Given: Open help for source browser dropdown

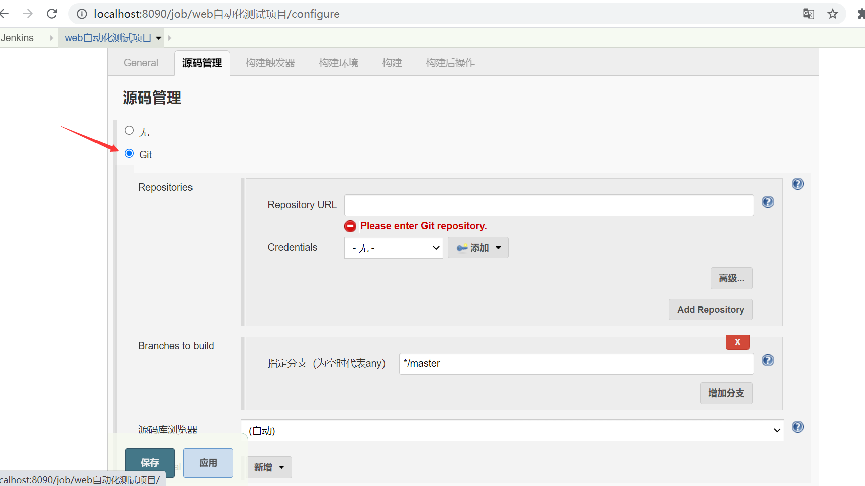Looking at the screenshot, I should pyautogui.click(x=798, y=427).
